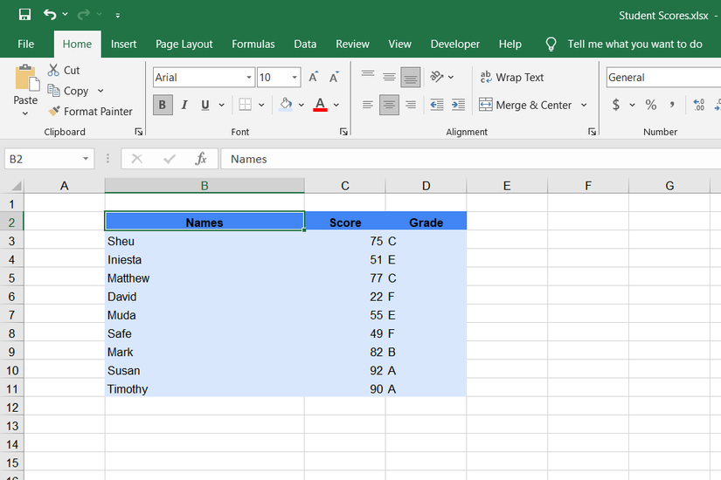Click the Save icon in the title bar
This screenshot has height=480, width=721.
(x=24, y=15)
